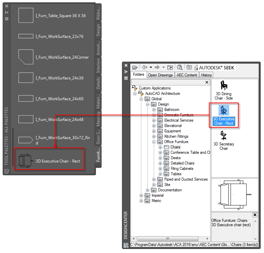264x253 pixels.
Task: Collapse the Design folder node
Action: (147, 104)
